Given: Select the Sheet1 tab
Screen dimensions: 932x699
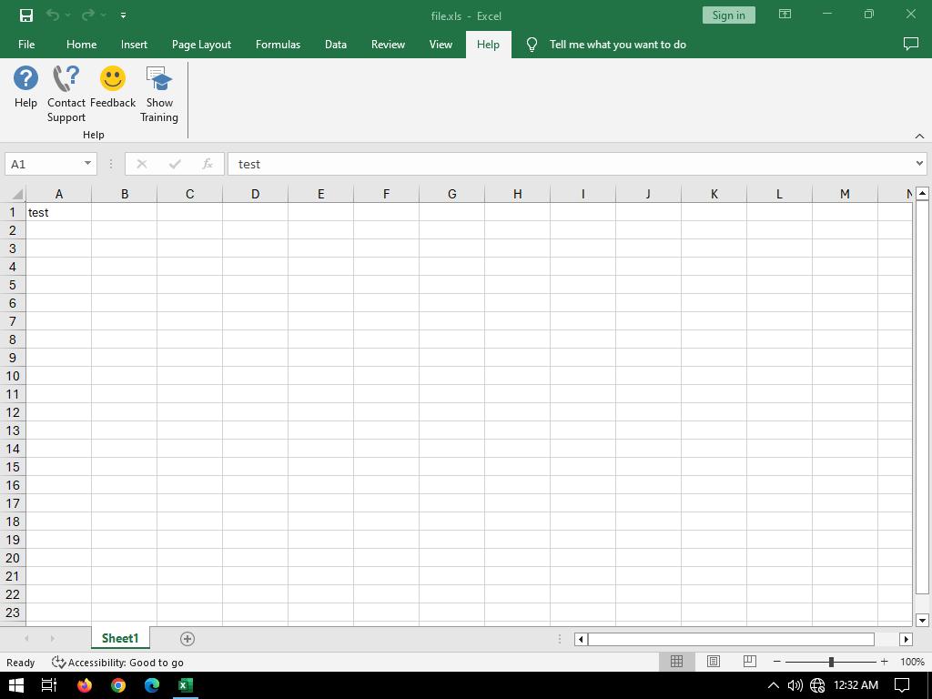Looking at the screenshot, I should click(x=120, y=638).
